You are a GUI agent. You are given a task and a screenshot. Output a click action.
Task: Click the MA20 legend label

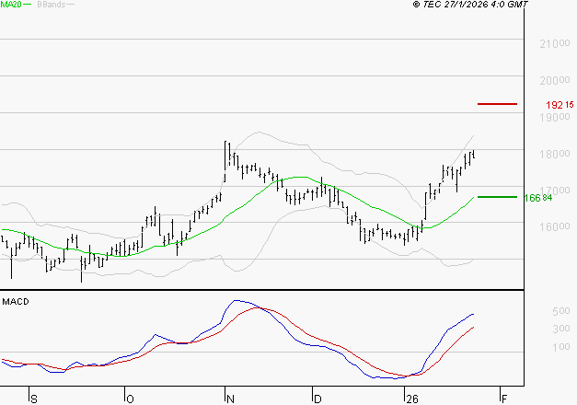click(x=11, y=5)
